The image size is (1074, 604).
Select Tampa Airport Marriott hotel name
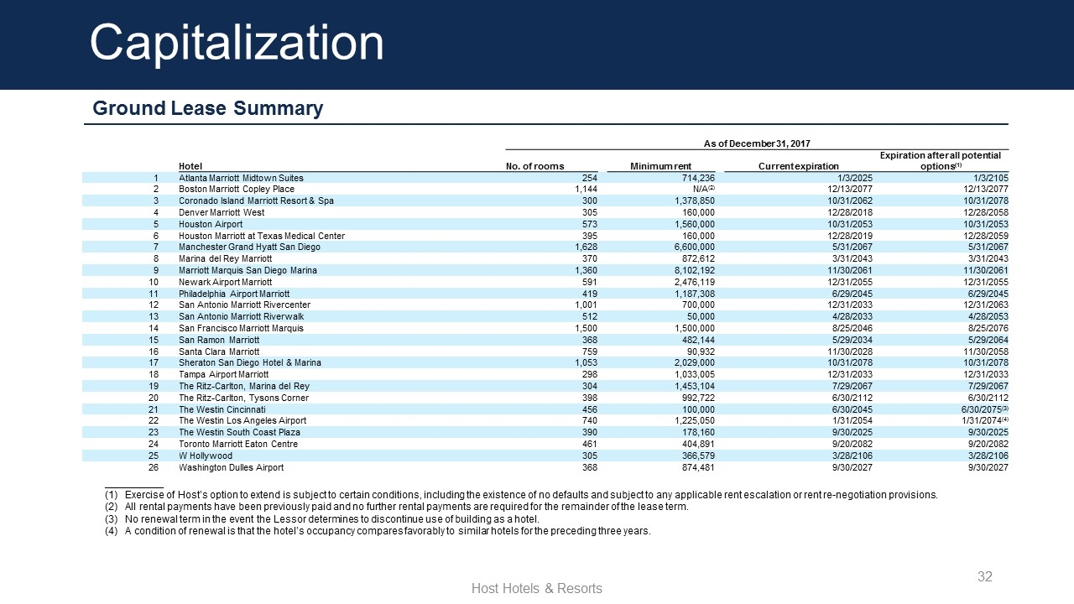[x=223, y=375]
